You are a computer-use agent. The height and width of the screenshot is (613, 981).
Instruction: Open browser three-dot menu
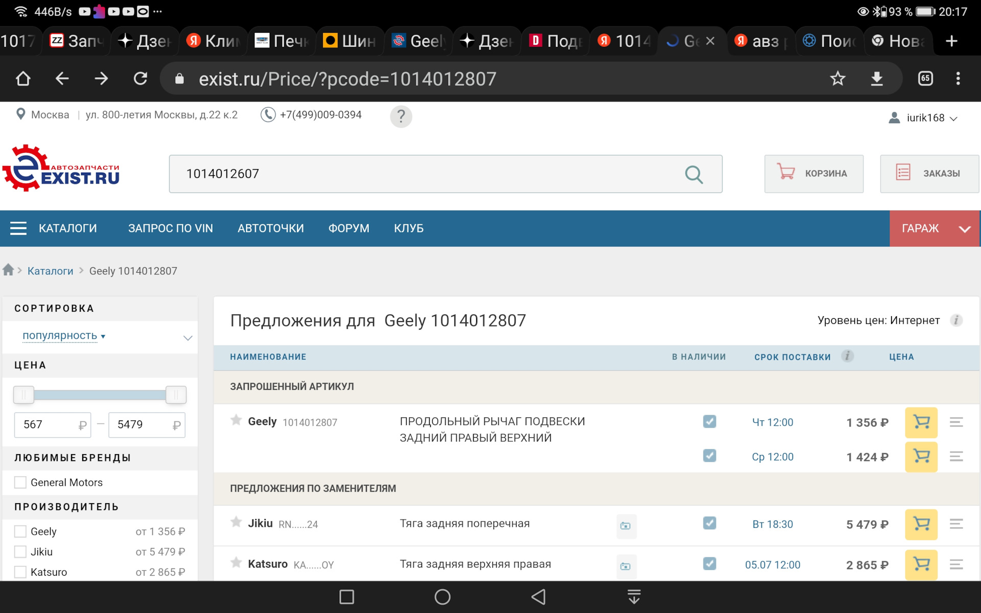(x=958, y=79)
